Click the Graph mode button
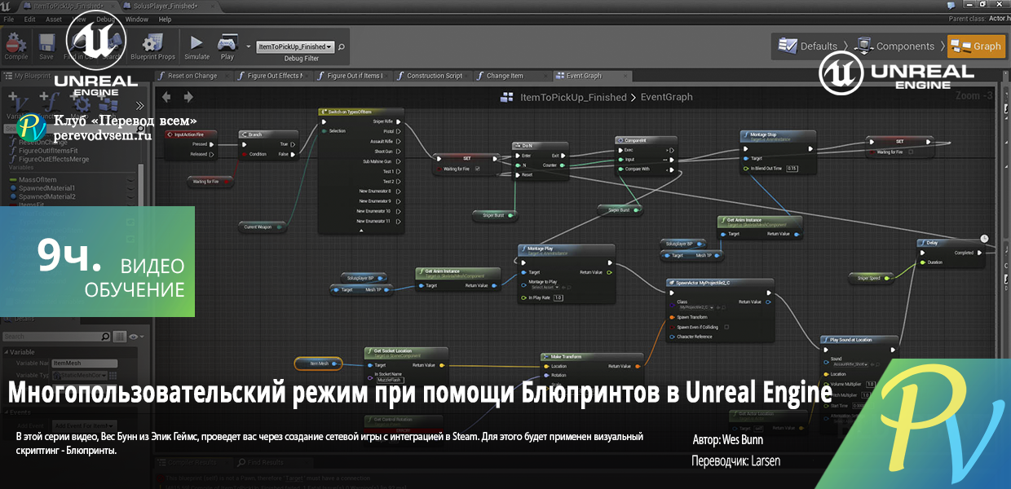The height and width of the screenshot is (489, 1011). click(x=977, y=46)
